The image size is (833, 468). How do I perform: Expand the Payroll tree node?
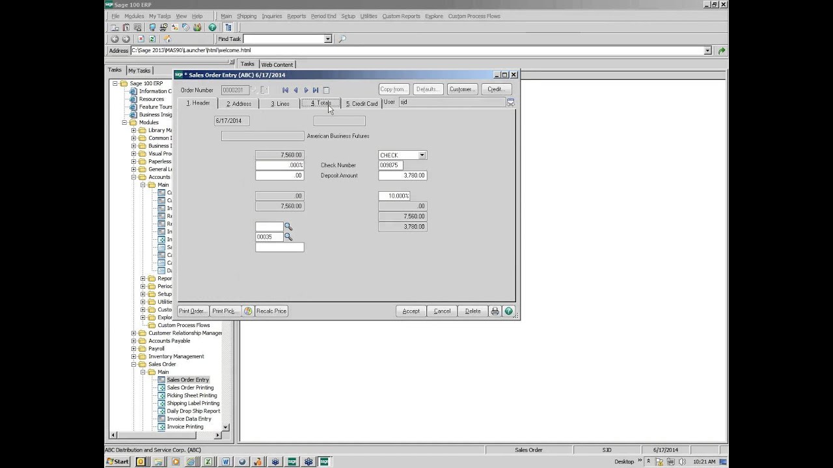coord(133,348)
